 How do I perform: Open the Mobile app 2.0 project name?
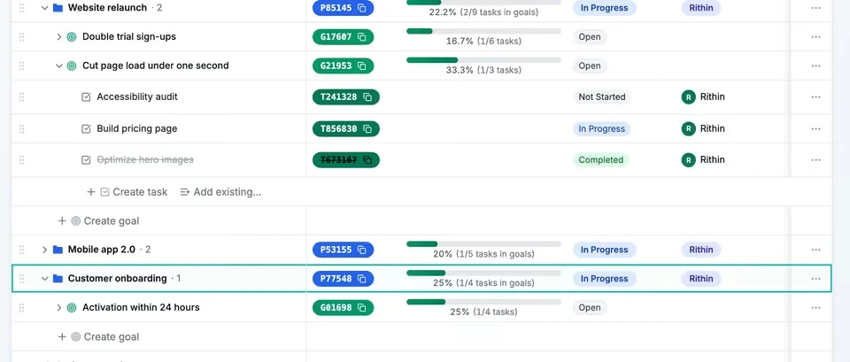pyautogui.click(x=101, y=250)
